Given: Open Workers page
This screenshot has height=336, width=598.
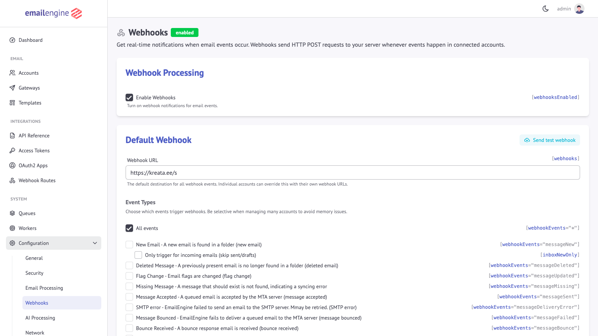Looking at the screenshot, I should (53, 228).
